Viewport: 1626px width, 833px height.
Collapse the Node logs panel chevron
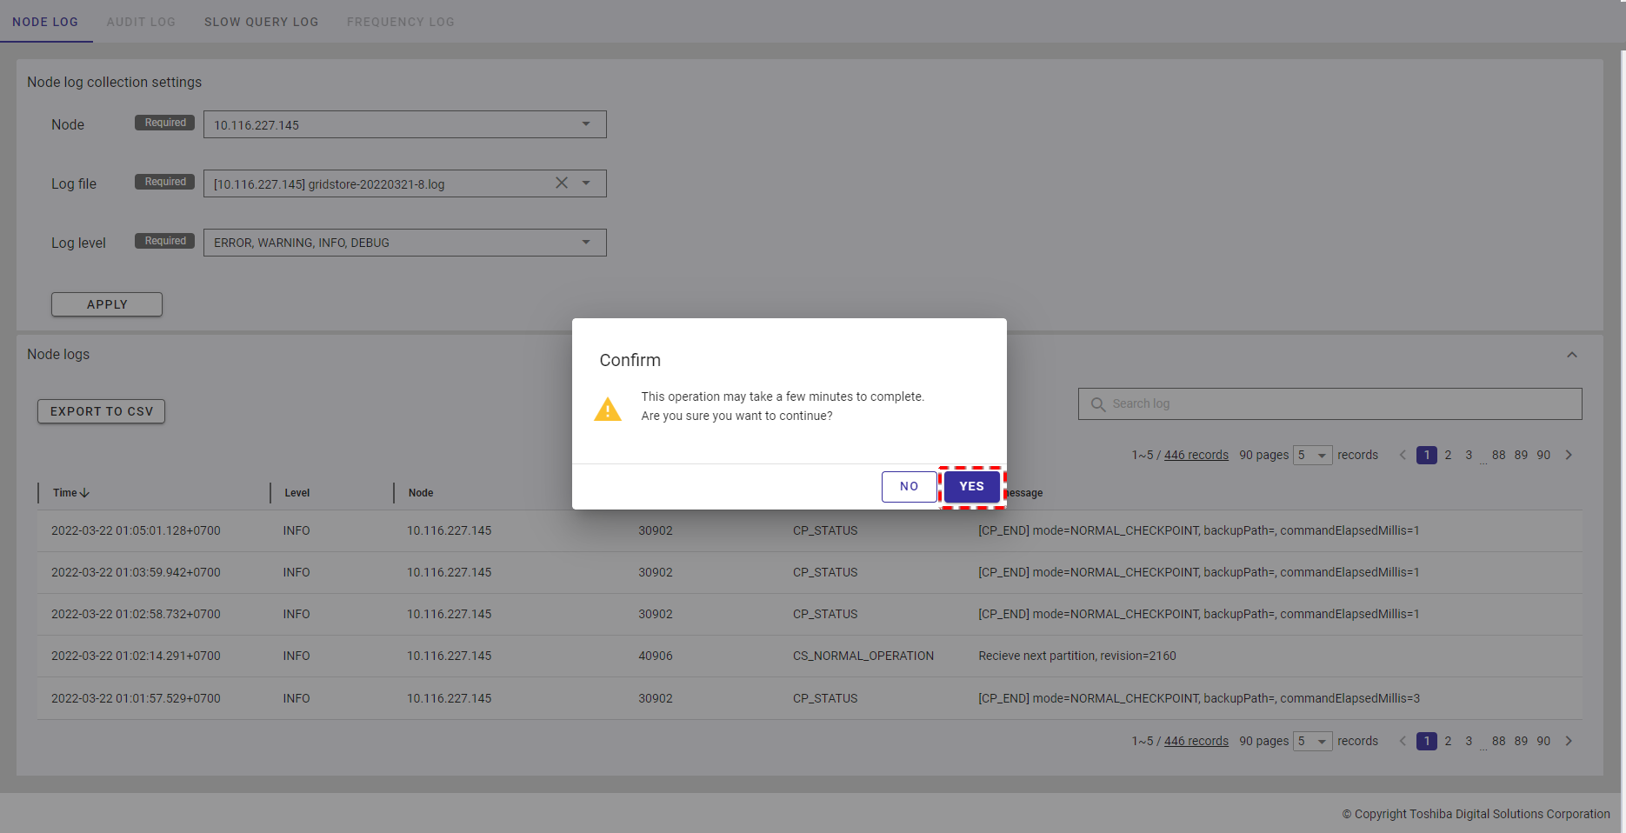click(x=1571, y=355)
